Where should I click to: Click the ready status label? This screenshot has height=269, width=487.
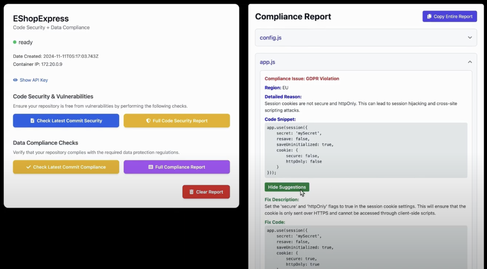(25, 42)
